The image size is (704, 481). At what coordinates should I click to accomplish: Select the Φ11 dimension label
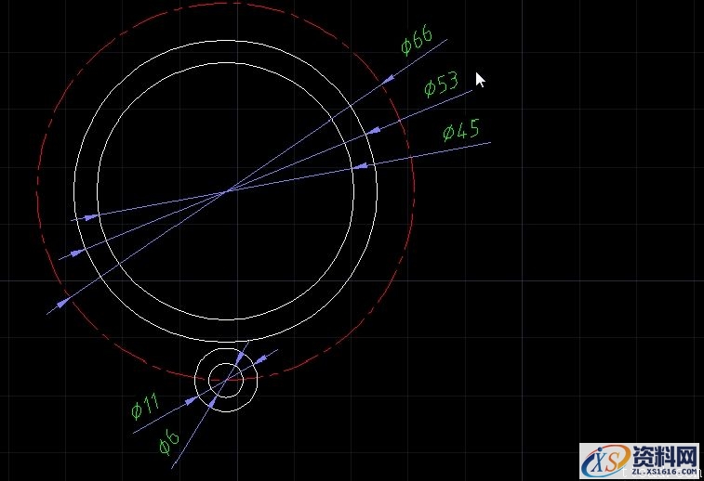pos(146,405)
